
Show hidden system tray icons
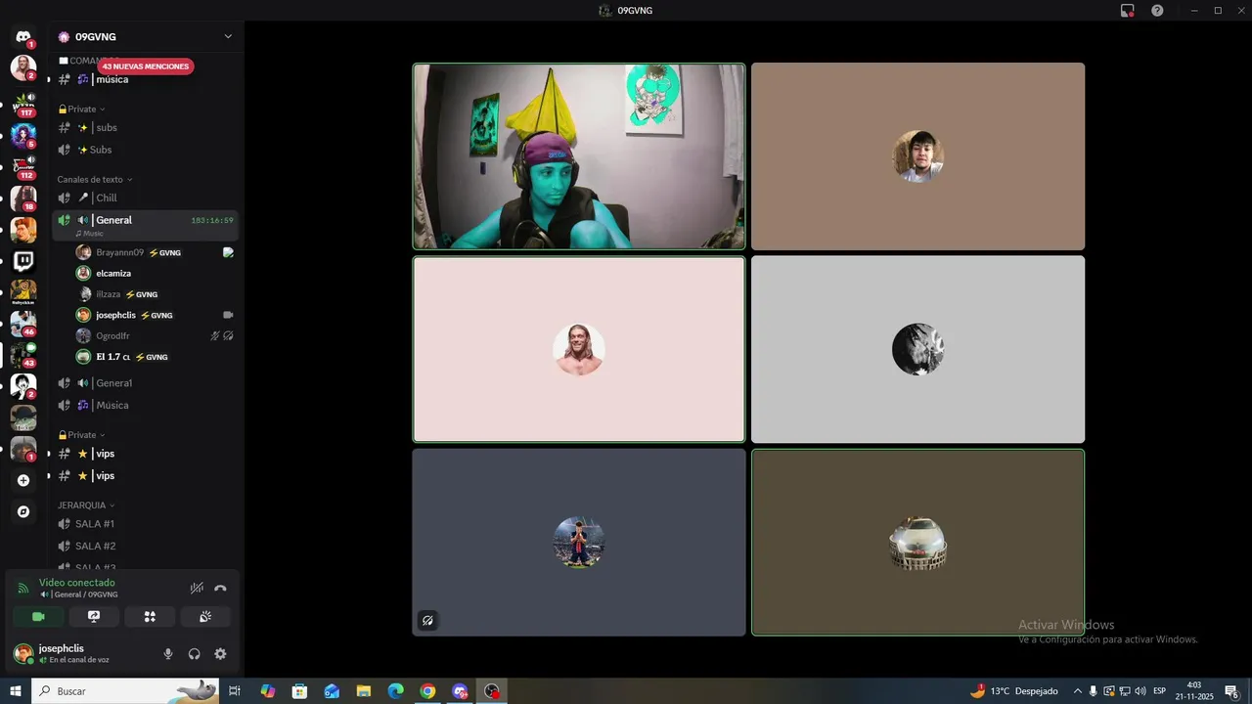coord(1077,691)
